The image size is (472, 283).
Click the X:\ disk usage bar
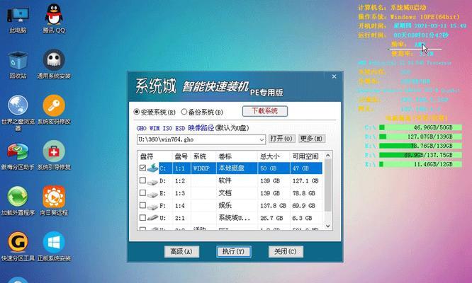[420, 164]
